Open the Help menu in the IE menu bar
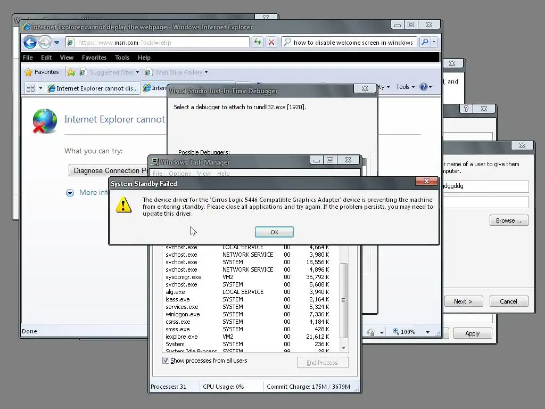545x409 pixels. 144,58
